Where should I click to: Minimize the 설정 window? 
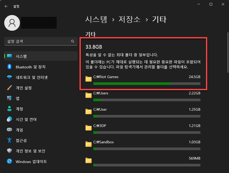coord(199,4)
